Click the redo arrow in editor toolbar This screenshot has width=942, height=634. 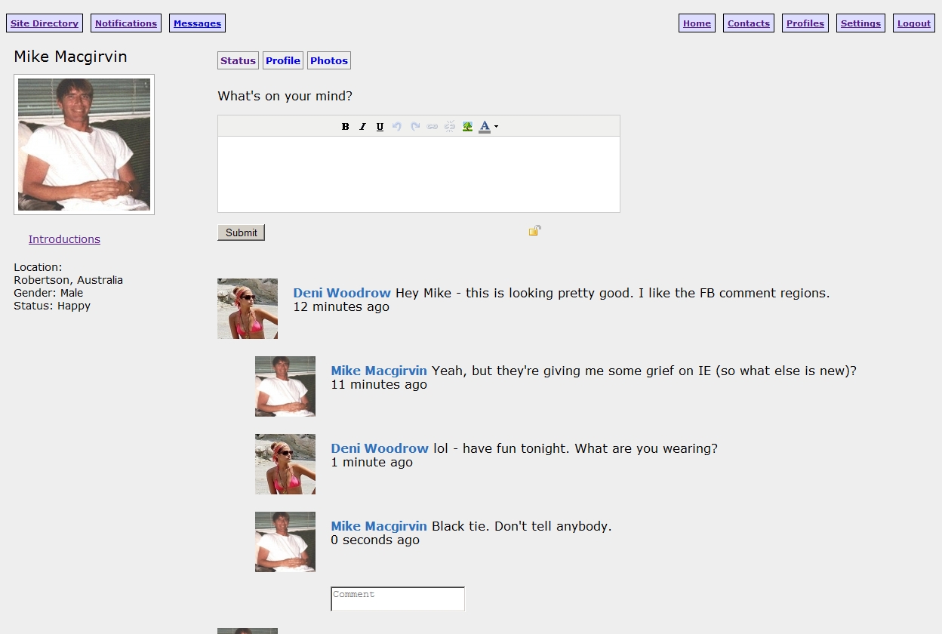[414, 127]
